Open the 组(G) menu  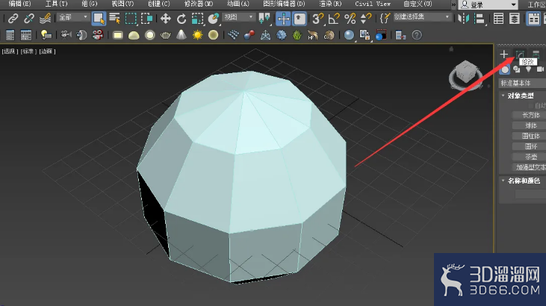tap(90, 4)
